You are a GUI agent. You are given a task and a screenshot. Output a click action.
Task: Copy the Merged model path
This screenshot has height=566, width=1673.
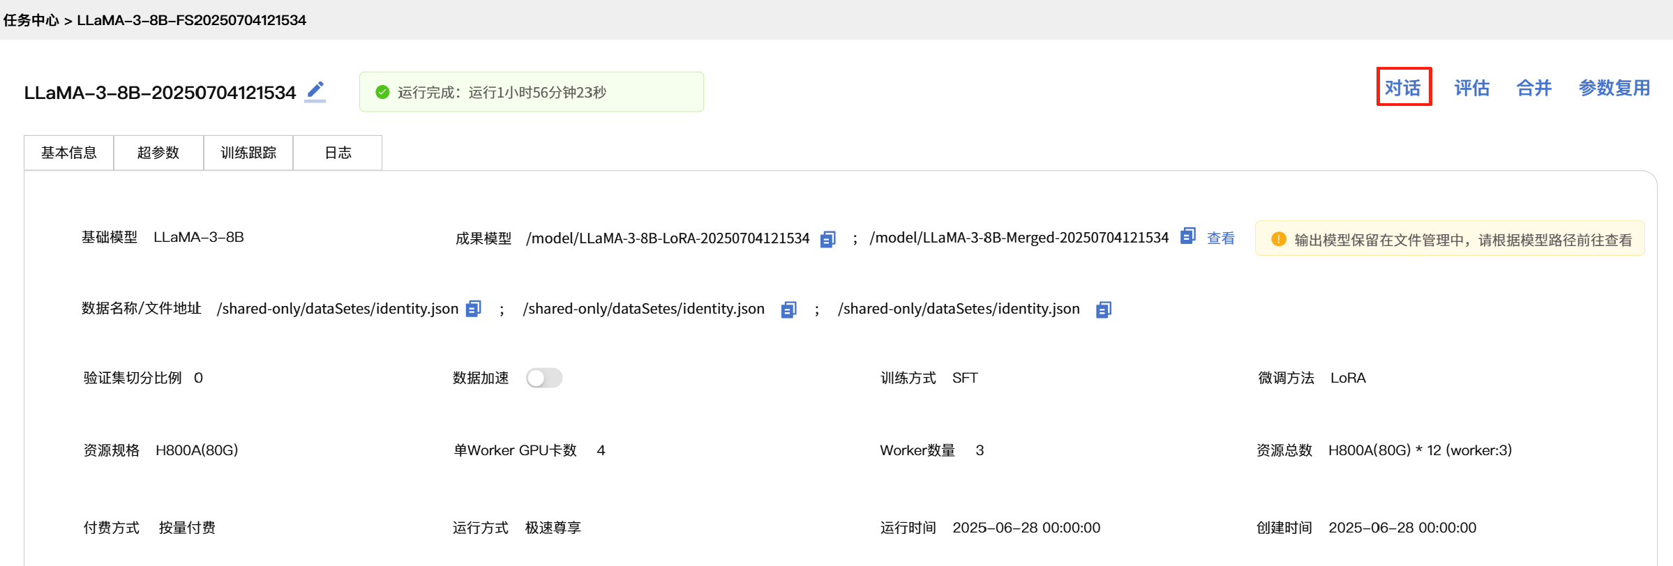(x=1187, y=236)
